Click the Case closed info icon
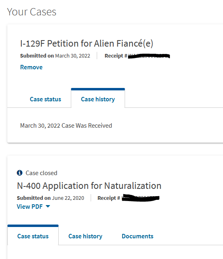Screen dimensions: 223x259 [19, 173]
